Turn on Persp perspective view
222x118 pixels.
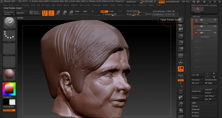coord(181,55)
